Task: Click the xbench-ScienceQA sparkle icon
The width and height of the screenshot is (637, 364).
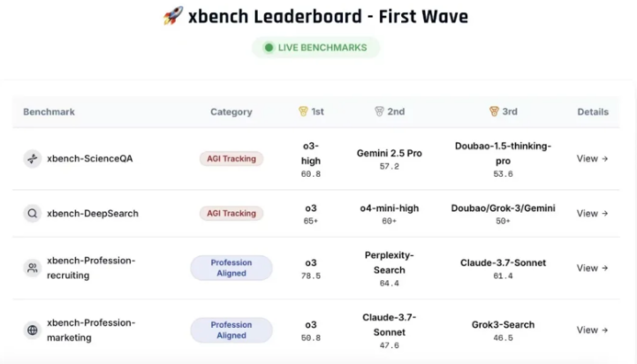Action: point(33,159)
